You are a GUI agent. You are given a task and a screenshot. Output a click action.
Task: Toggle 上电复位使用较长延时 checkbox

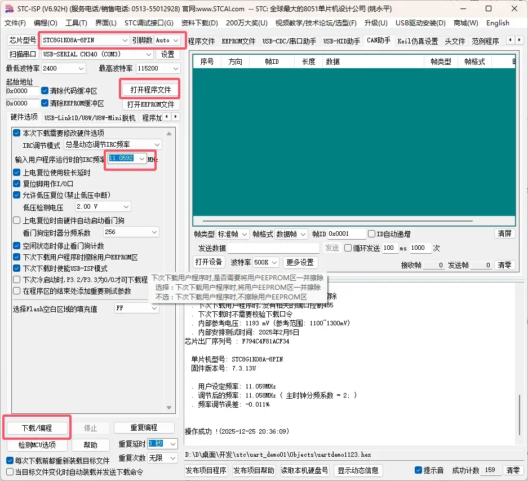(17, 172)
